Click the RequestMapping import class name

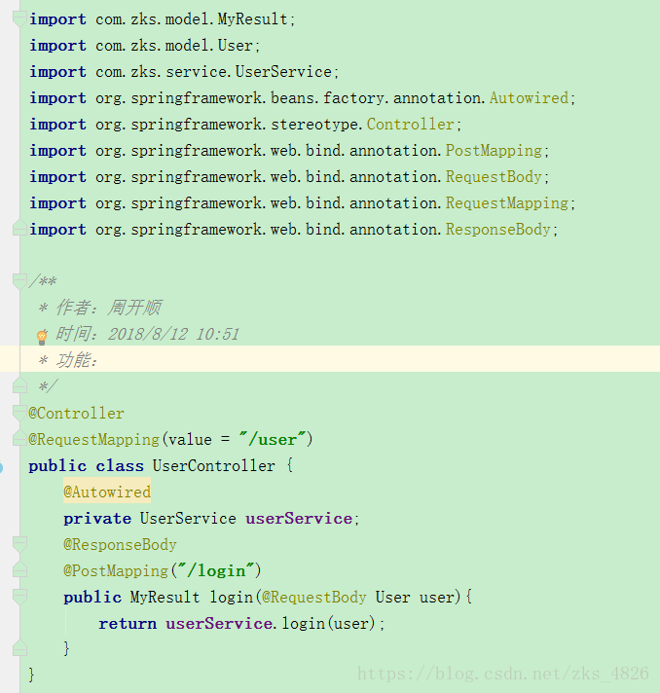click(x=506, y=203)
